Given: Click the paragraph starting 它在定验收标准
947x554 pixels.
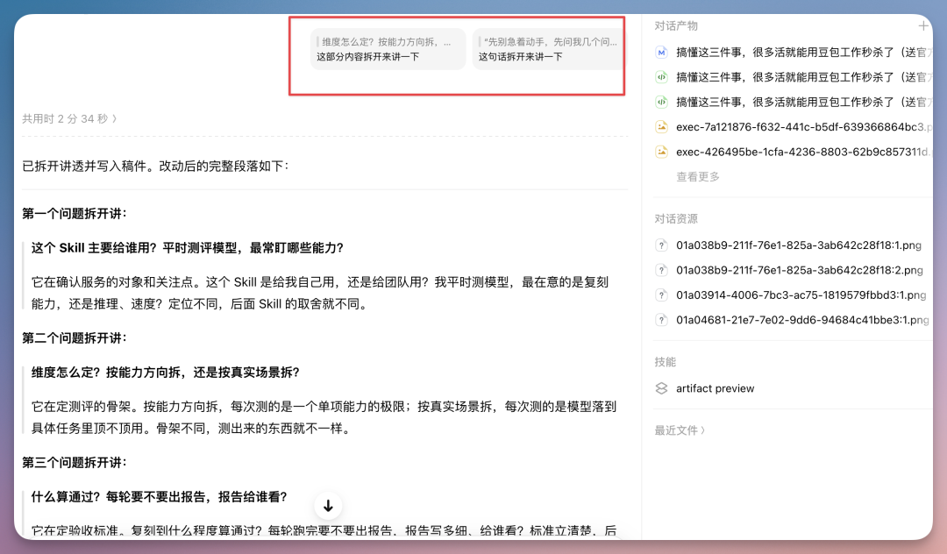Looking at the screenshot, I should [324, 530].
